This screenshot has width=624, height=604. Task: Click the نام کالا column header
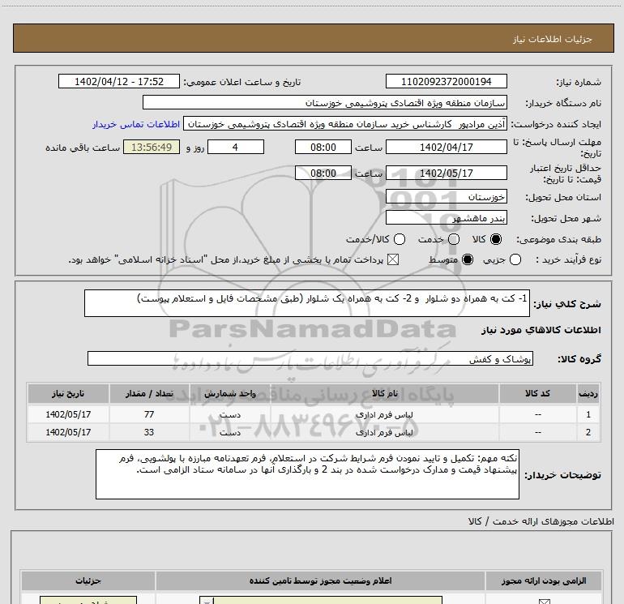tap(384, 394)
